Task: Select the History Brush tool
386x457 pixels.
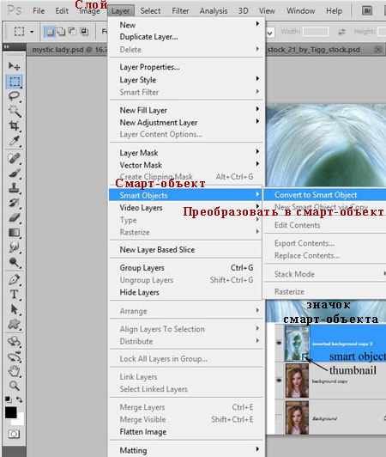Action: (x=14, y=203)
